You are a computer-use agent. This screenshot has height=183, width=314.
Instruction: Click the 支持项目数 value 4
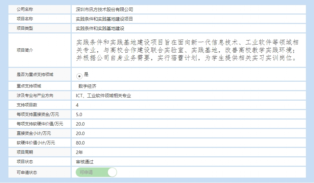tap(77, 105)
